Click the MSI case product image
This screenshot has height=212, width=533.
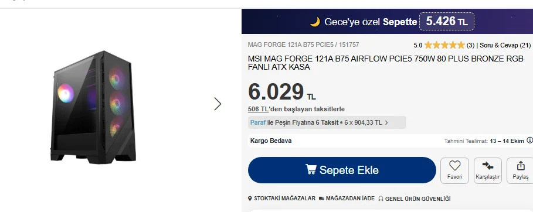tap(93, 107)
